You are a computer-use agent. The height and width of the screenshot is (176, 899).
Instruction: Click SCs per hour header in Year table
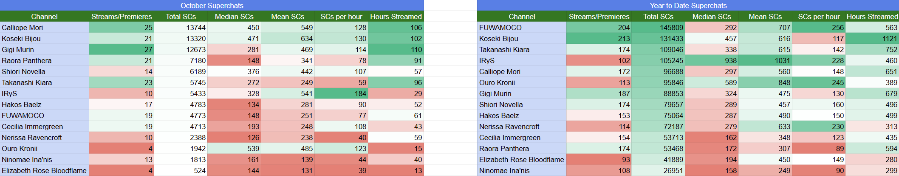click(819, 16)
